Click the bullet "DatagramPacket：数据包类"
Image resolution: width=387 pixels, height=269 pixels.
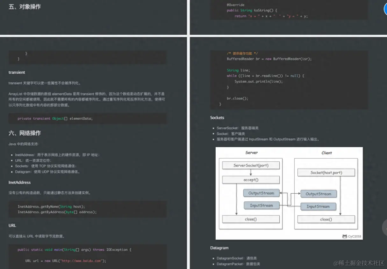click(238, 264)
